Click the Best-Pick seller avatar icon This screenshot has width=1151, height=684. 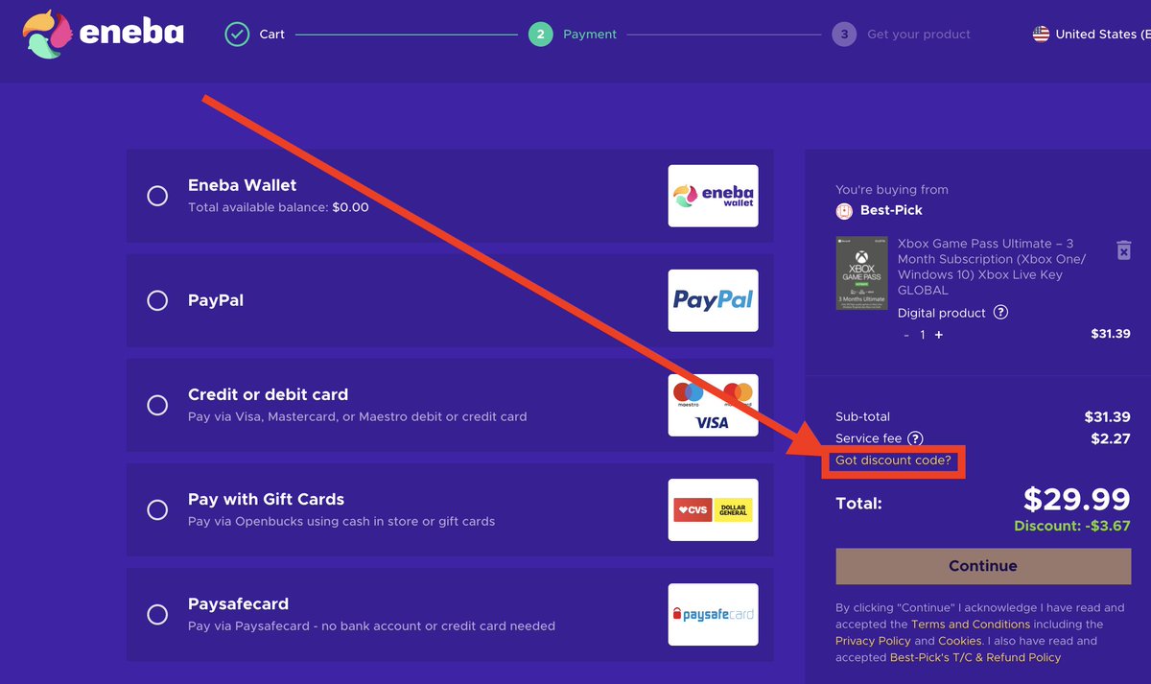pos(844,210)
